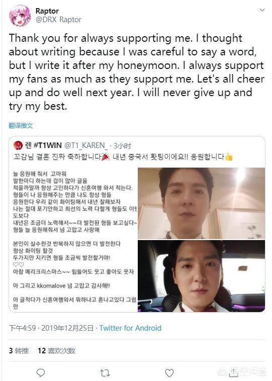This screenshot has width=272, height=381.
Task: Expand the tweet options chevron
Action: pyautogui.click(x=262, y=10)
